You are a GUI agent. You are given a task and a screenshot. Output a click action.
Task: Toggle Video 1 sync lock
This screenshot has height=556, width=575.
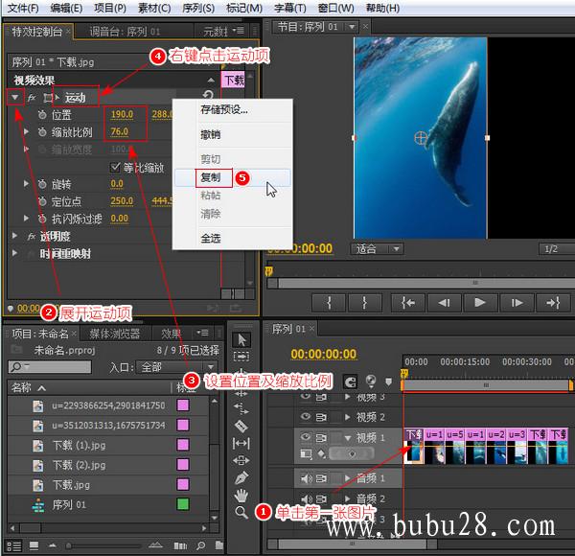321,437
